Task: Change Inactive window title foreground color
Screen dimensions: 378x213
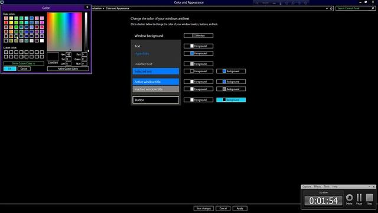Action: (198, 89)
